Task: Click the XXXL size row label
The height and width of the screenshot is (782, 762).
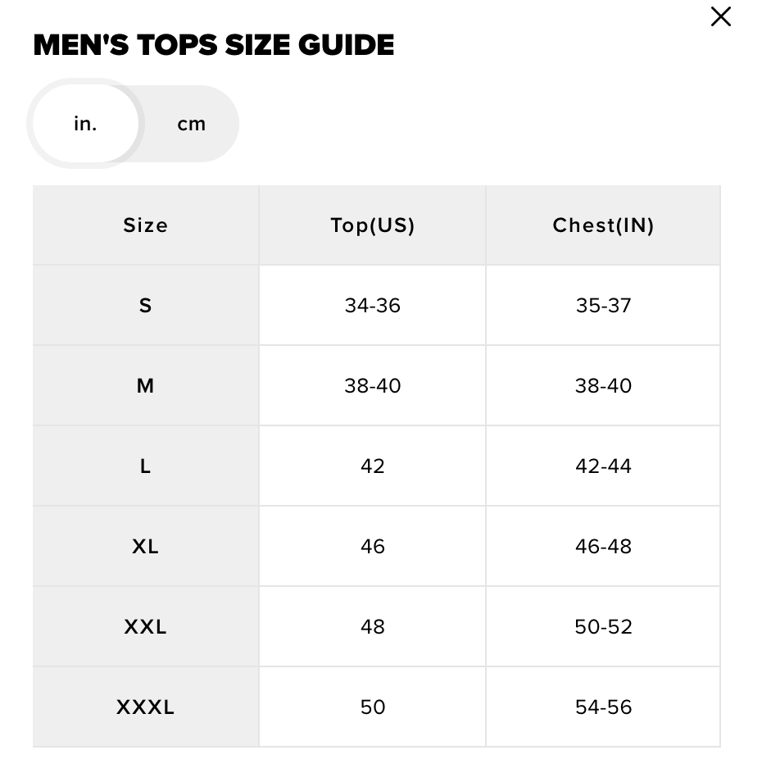Action: pos(146,707)
